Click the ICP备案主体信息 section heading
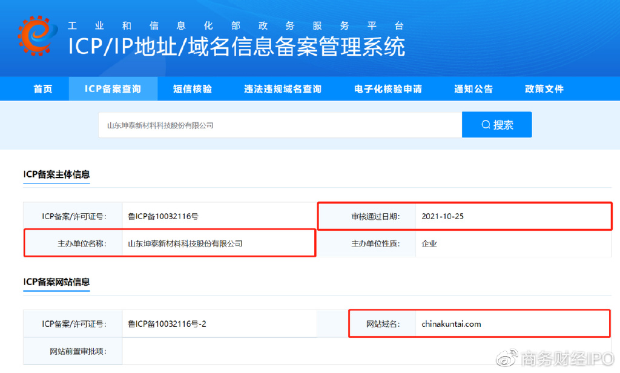620x373 pixels. pos(56,174)
